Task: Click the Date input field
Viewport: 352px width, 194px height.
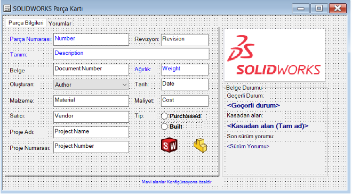Action: (x=185, y=85)
